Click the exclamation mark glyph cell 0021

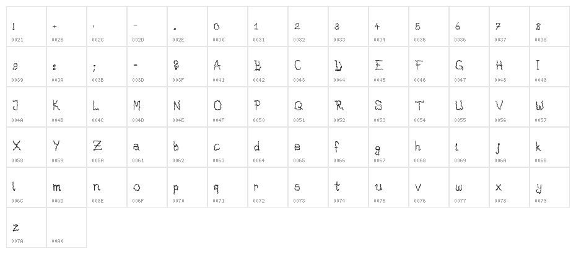(26, 27)
